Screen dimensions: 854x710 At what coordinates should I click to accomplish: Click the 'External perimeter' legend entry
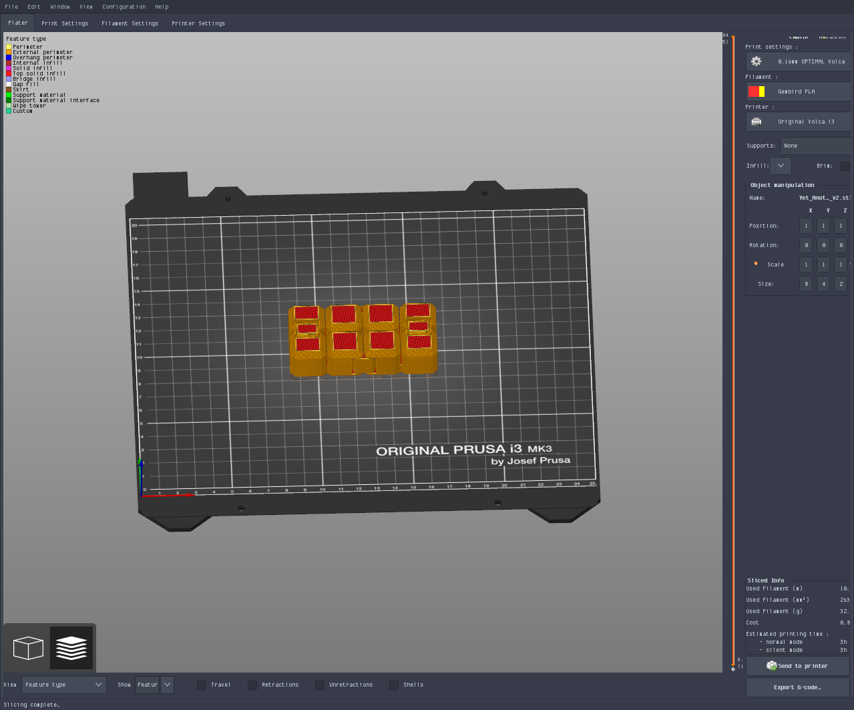coord(39,52)
